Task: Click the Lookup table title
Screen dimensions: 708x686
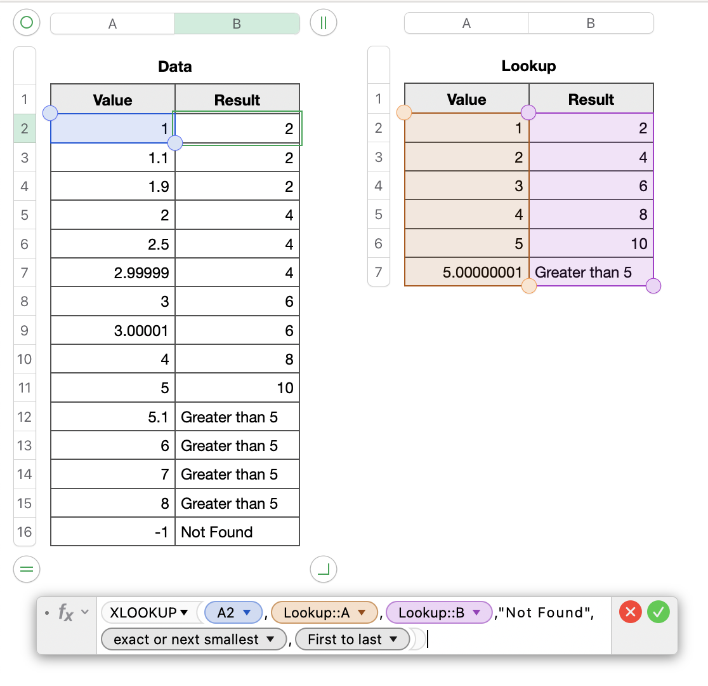Action: 528,66
